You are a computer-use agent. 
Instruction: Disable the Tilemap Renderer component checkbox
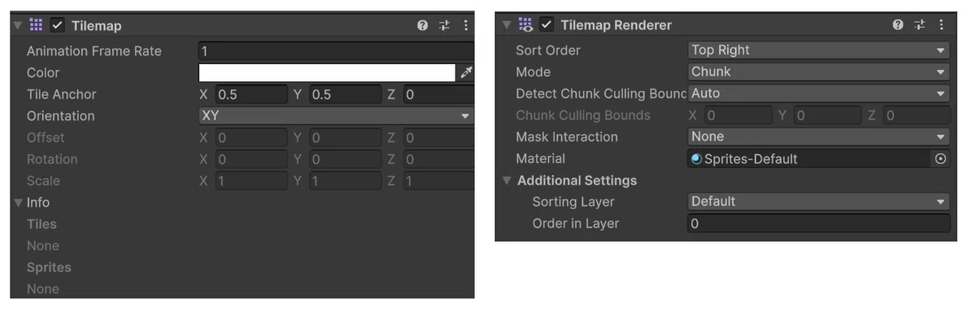[x=547, y=25]
